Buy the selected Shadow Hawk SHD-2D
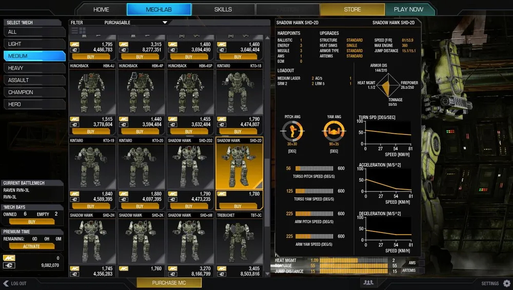Image resolution: width=513 pixels, height=290 pixels. (x=238, y=206)
